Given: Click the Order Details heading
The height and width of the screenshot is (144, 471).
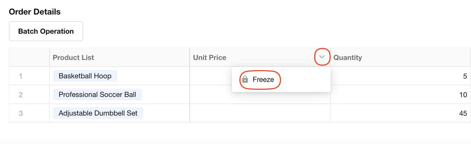Looking at the screenshot, I should pyautogui.click(x=35, y=12).
